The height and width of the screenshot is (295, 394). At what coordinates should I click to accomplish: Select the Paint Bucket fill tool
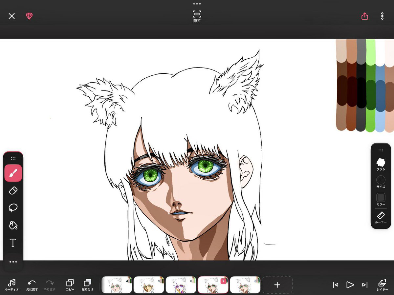coord(13,226)
